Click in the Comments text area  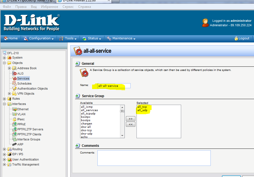click(x=154, y=158)
